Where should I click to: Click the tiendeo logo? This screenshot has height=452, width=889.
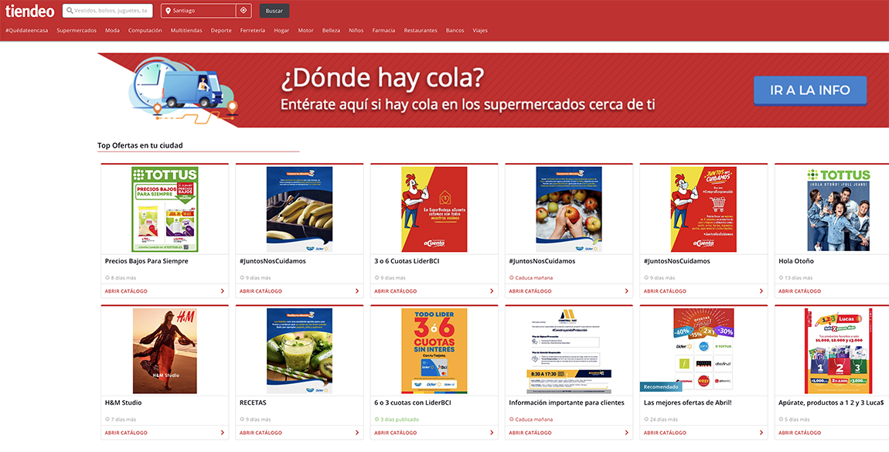click(x=30, y=11)
